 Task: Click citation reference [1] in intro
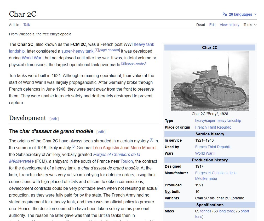[96, 50]
